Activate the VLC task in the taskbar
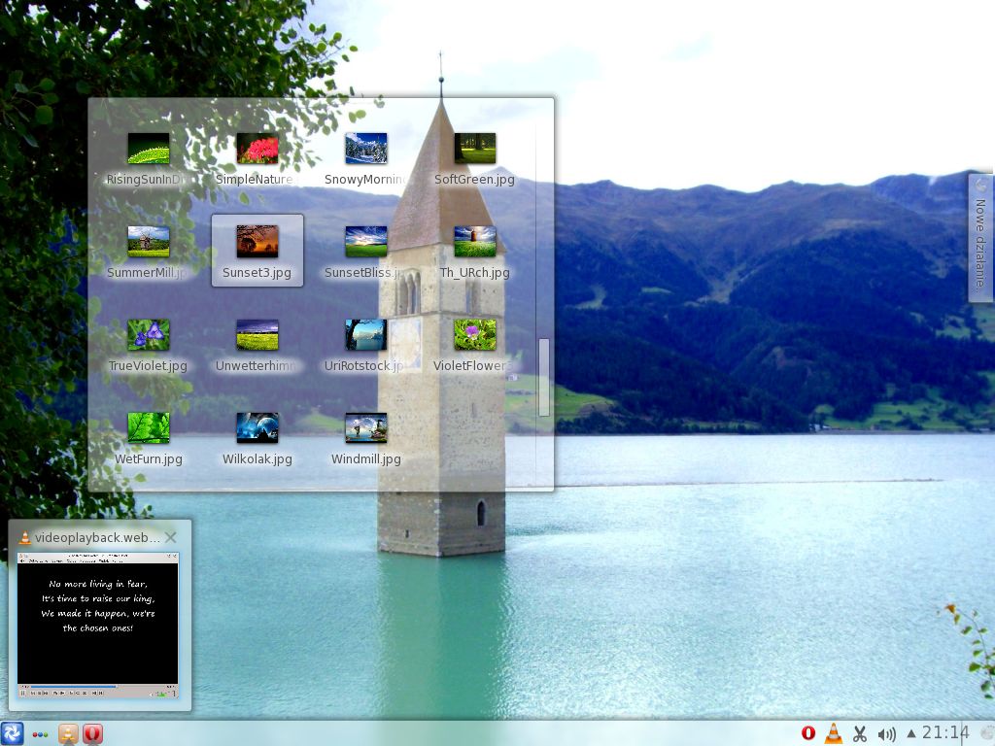Screen dimensions: 995x746 [68, 734]
